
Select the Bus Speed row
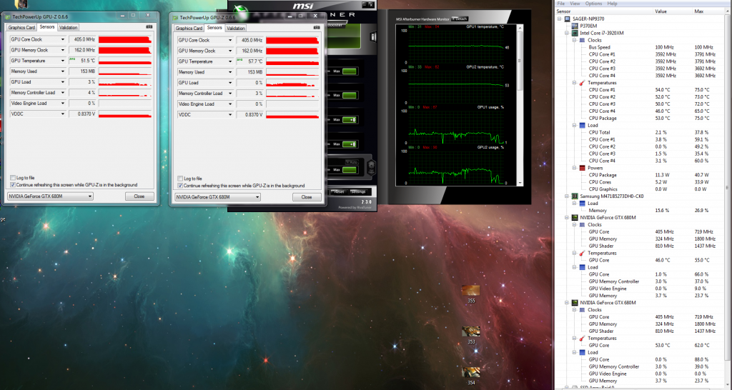(x=640, y=47)
